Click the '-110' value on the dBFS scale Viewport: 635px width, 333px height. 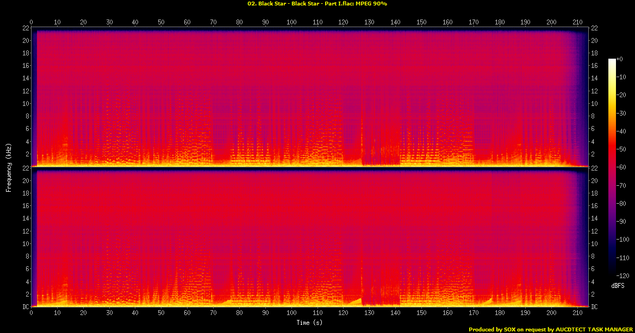coord(623,257)
